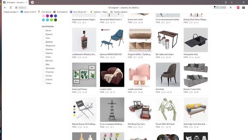This screenshot has width=248, height=140.
Task: Open the 240 отзывов reviews link
Action: tap(220, 7)
